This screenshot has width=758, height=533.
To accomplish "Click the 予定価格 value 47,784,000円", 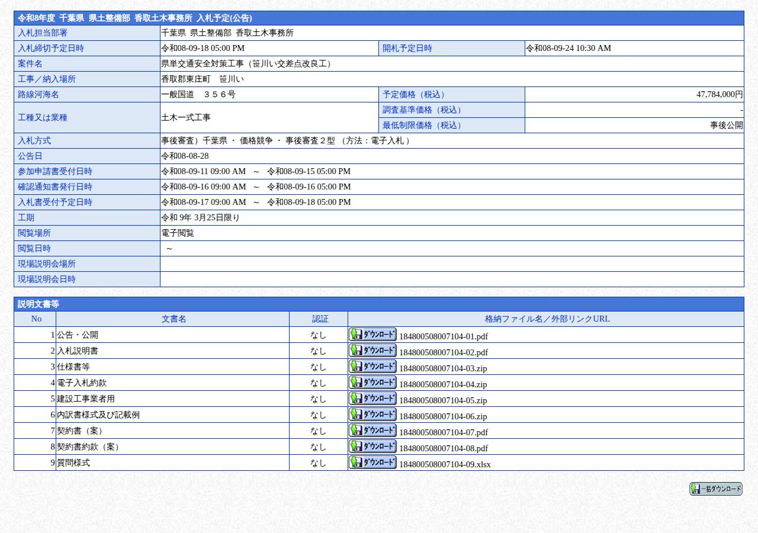I will tap(720, 94).
